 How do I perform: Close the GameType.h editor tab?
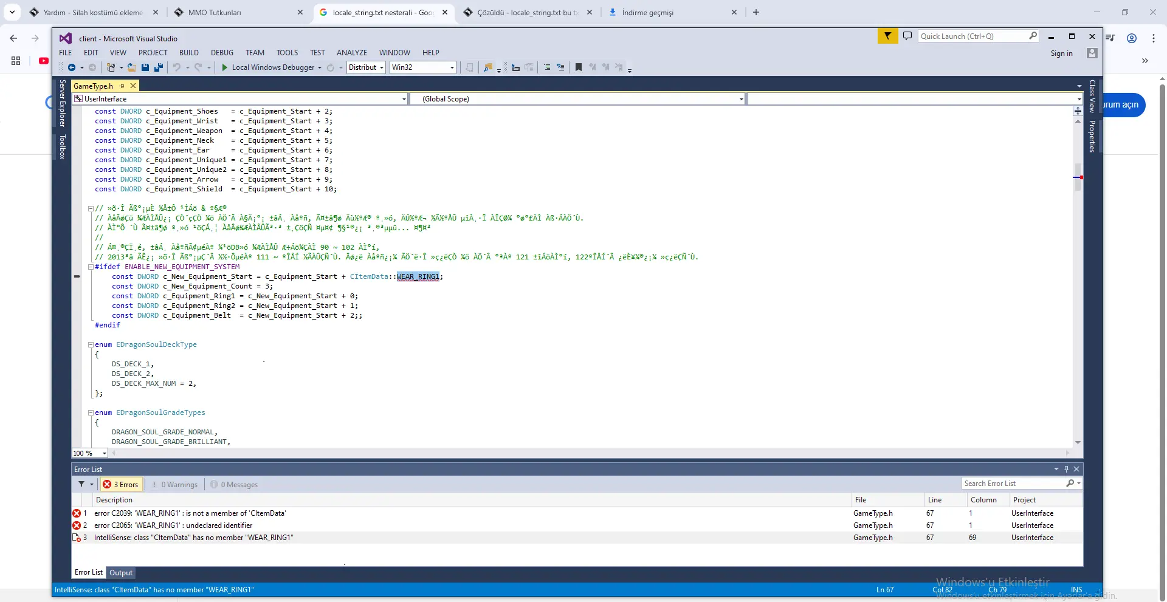click(x=133, y=86)
